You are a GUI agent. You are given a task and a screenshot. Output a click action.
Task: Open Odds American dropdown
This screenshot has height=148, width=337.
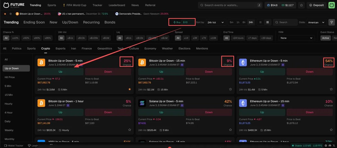[x=316, y=22]
